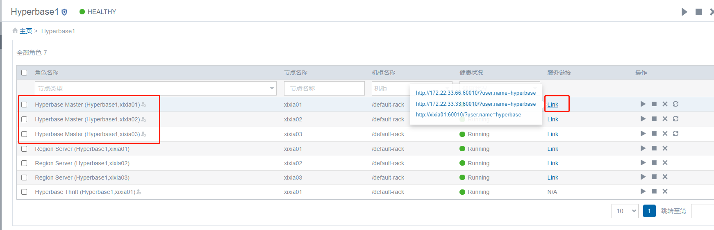
Task: Click page 1 pagination button
Action: tap(649, 211)
